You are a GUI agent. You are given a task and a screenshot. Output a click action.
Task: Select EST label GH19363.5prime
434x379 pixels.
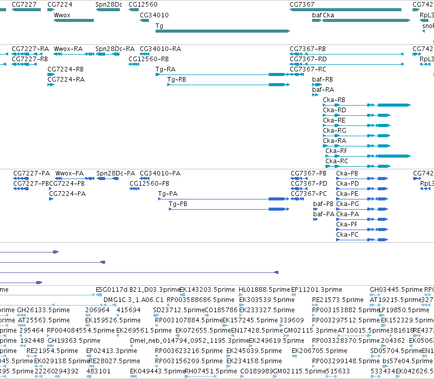pyautogui.click(x=74, y=341)
